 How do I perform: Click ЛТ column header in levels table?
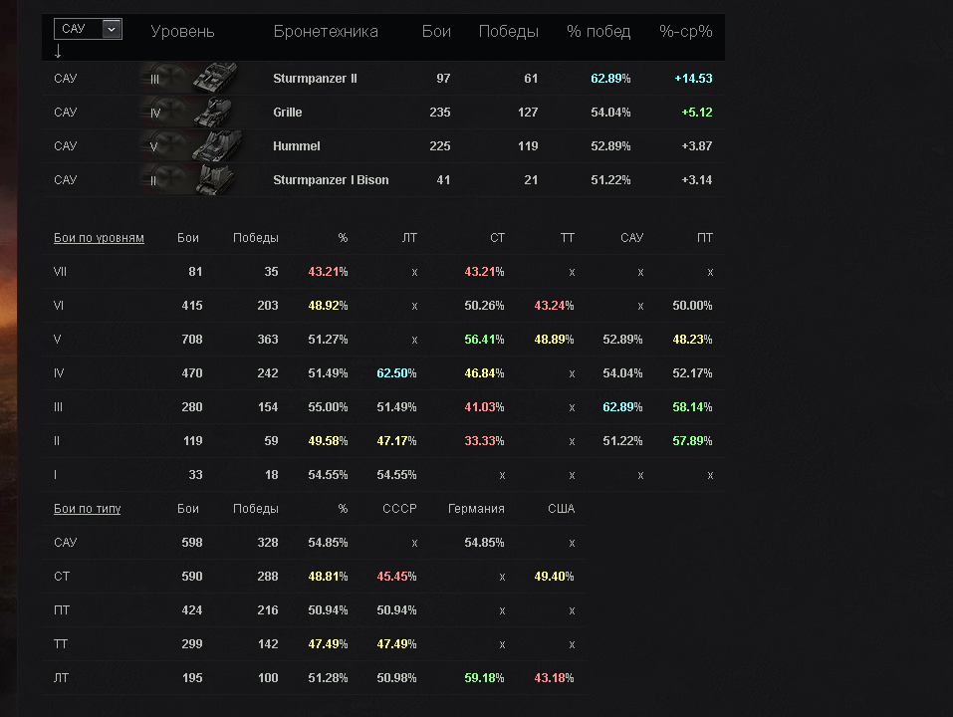409,238
